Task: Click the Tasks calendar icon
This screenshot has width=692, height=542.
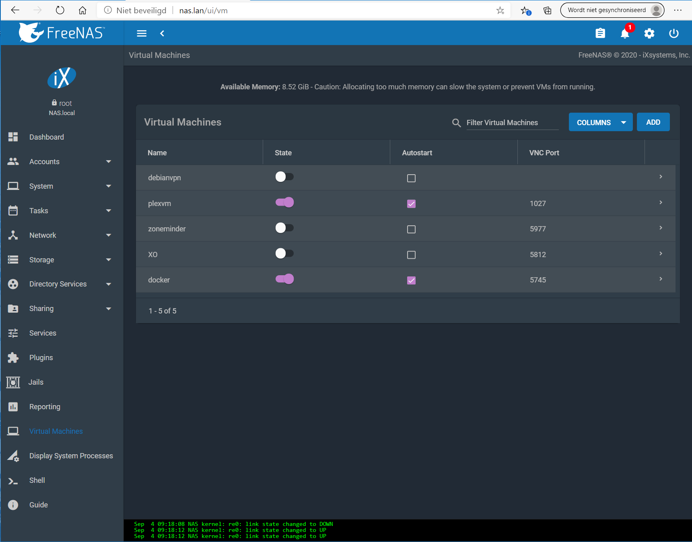Action: click(x=13, y=210)
